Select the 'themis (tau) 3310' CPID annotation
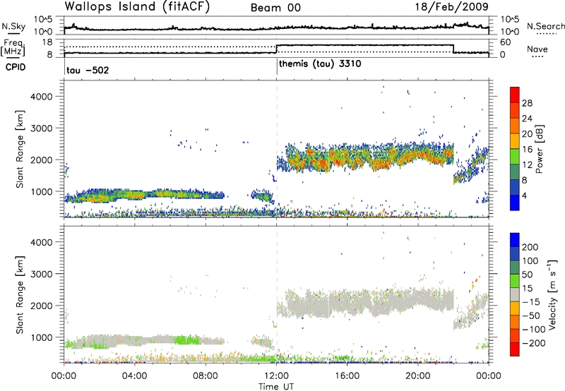565x391 pixels. 320,64
